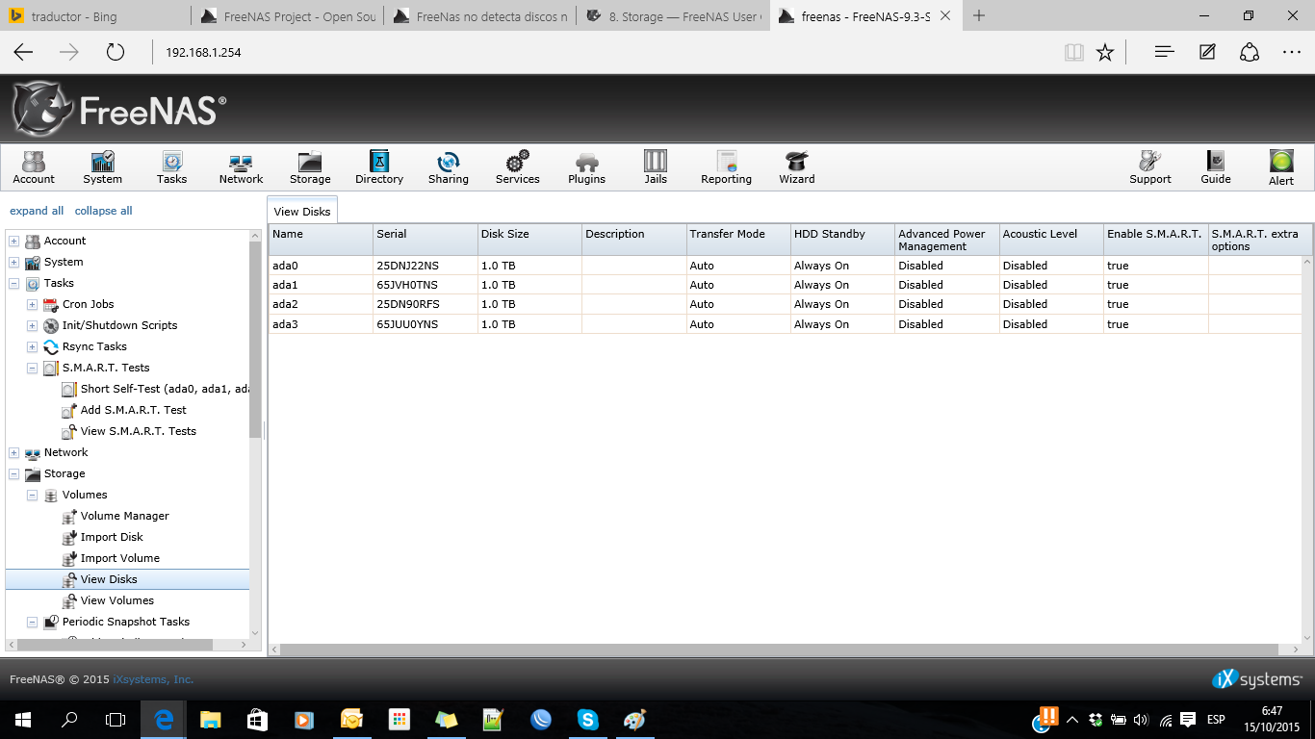Viewport: 1315px width, 739px height.
Task: Select the ada0 disk row
Action: pos(785,266)
